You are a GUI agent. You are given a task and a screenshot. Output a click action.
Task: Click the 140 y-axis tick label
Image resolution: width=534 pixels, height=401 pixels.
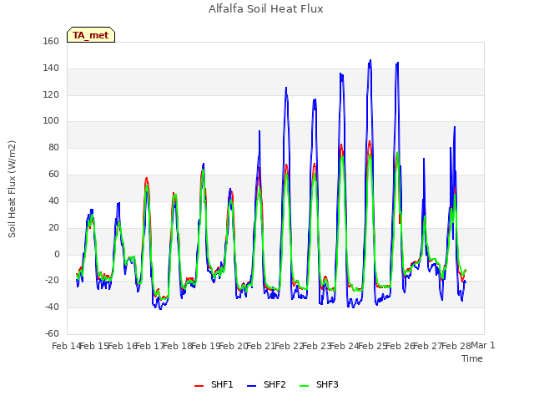tap(51, 69)
